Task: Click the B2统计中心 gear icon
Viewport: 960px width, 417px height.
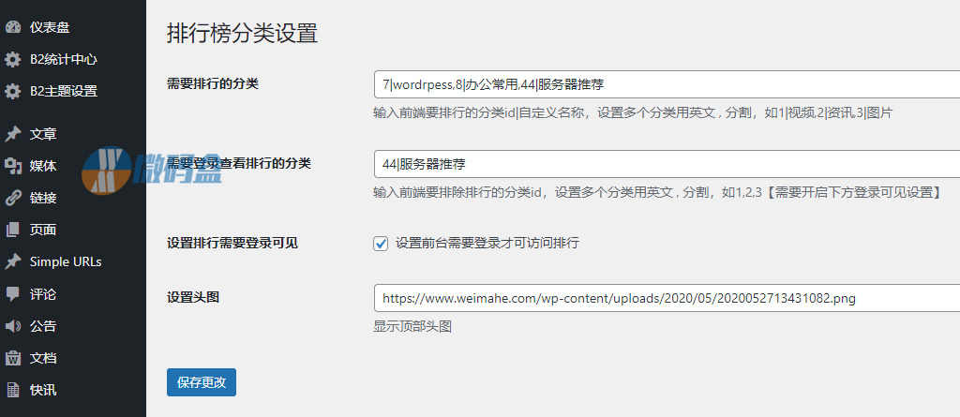Action: click(13, 59)
